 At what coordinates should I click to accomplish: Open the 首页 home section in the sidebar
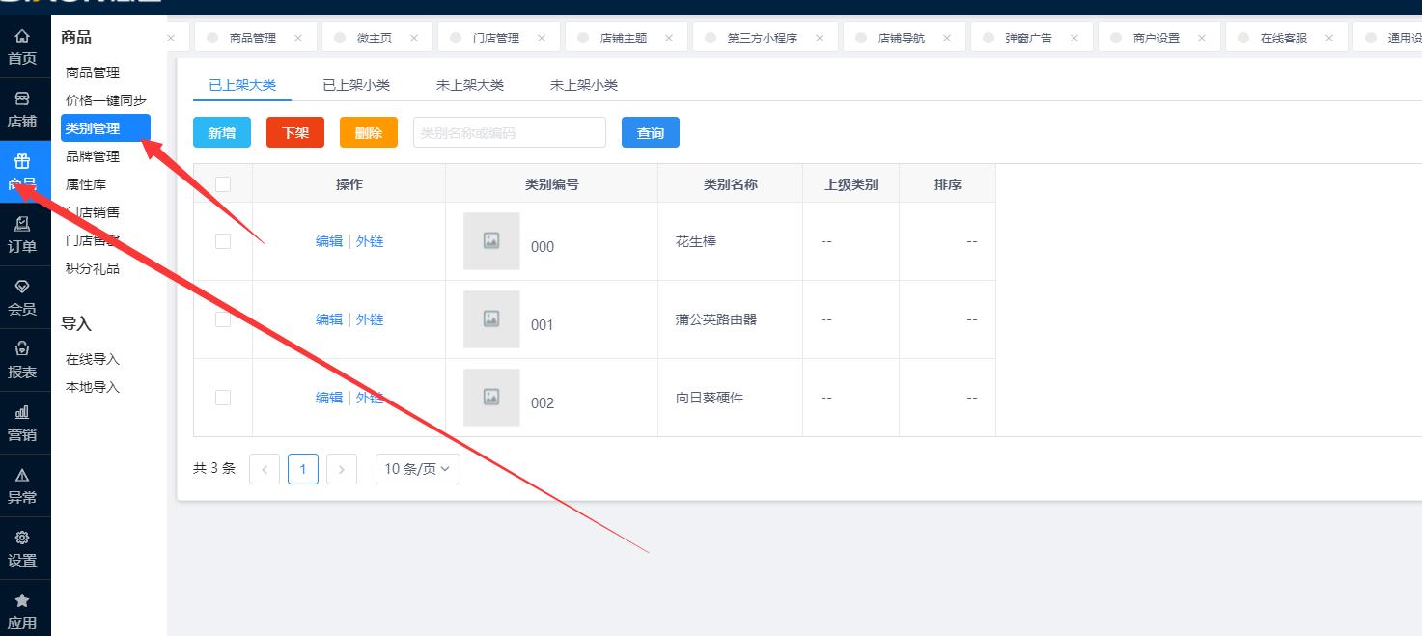coord(22,48)
